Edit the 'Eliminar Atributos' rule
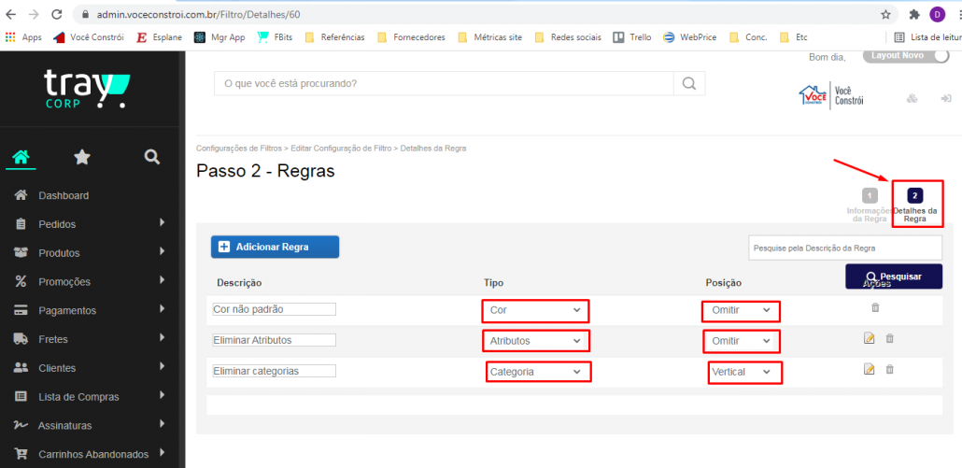Screen dimensions: 962x468 [870, 339]
